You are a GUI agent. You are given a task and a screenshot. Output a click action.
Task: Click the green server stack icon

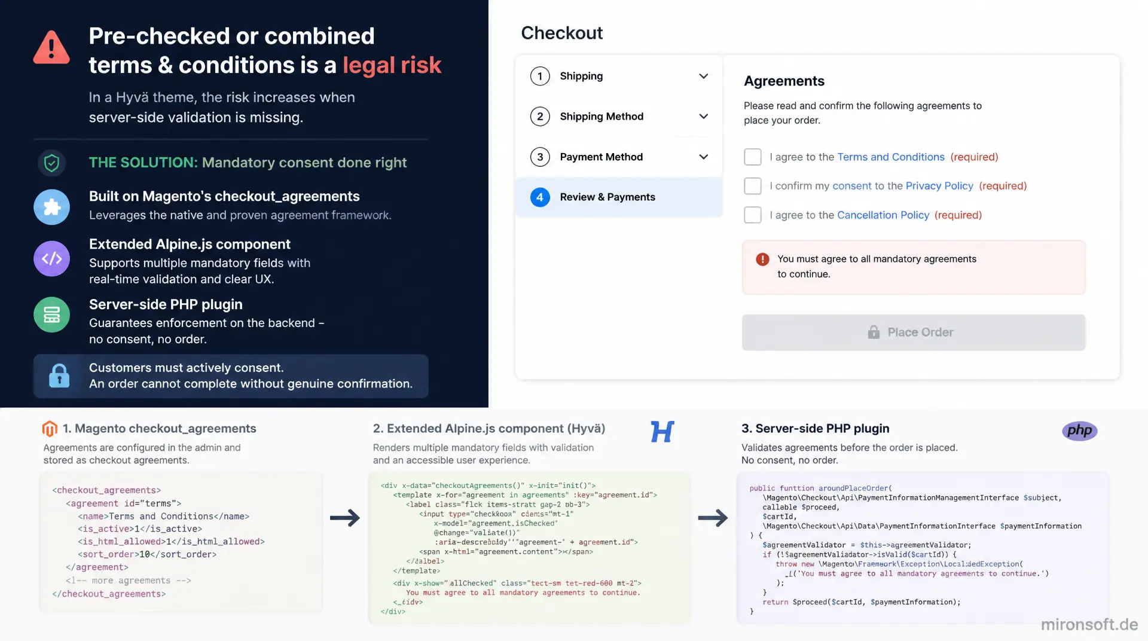pos(52,315)
